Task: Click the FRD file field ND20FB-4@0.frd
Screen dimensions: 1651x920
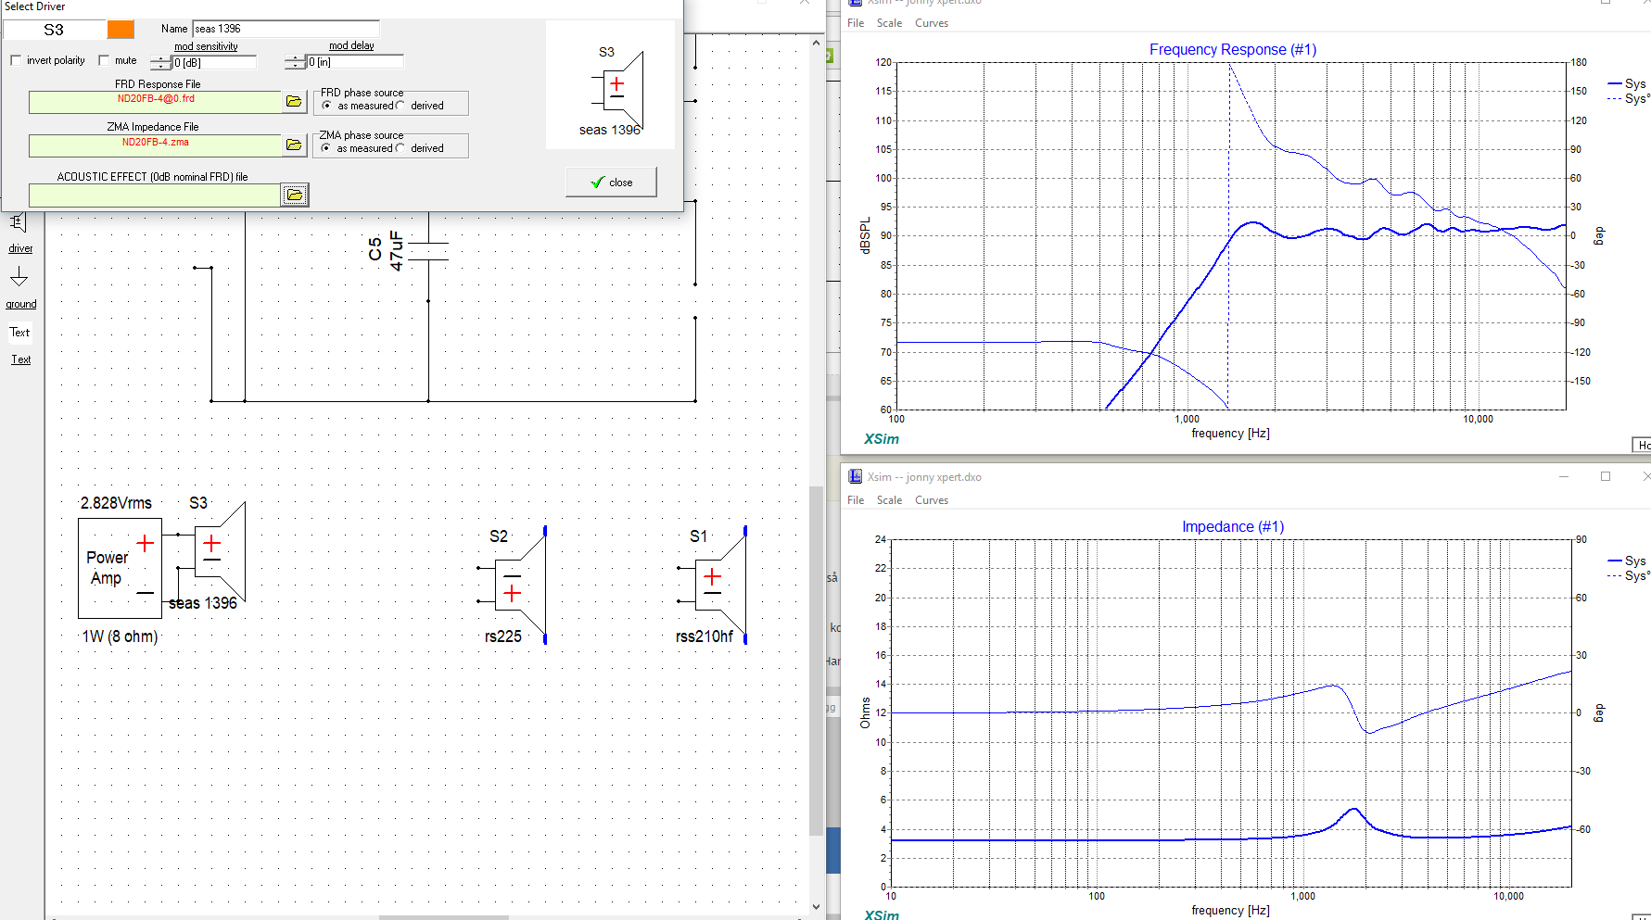Action: click(155, 102)
